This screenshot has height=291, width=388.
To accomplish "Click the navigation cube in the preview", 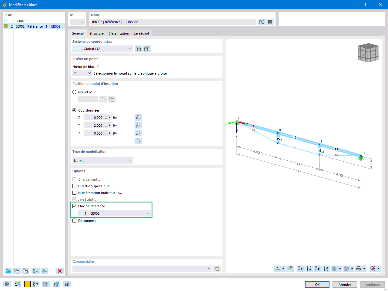I will point(368,52).
